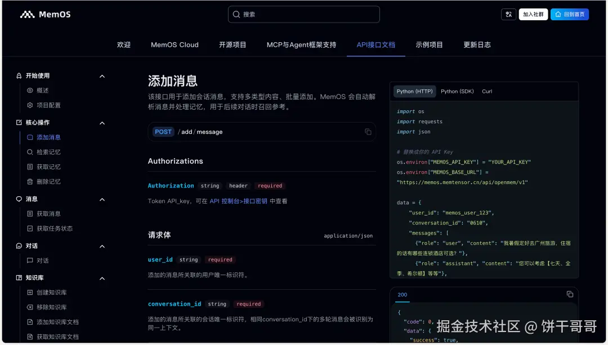Click the icon beside 添加知识库文档

[x=30, y=322]
